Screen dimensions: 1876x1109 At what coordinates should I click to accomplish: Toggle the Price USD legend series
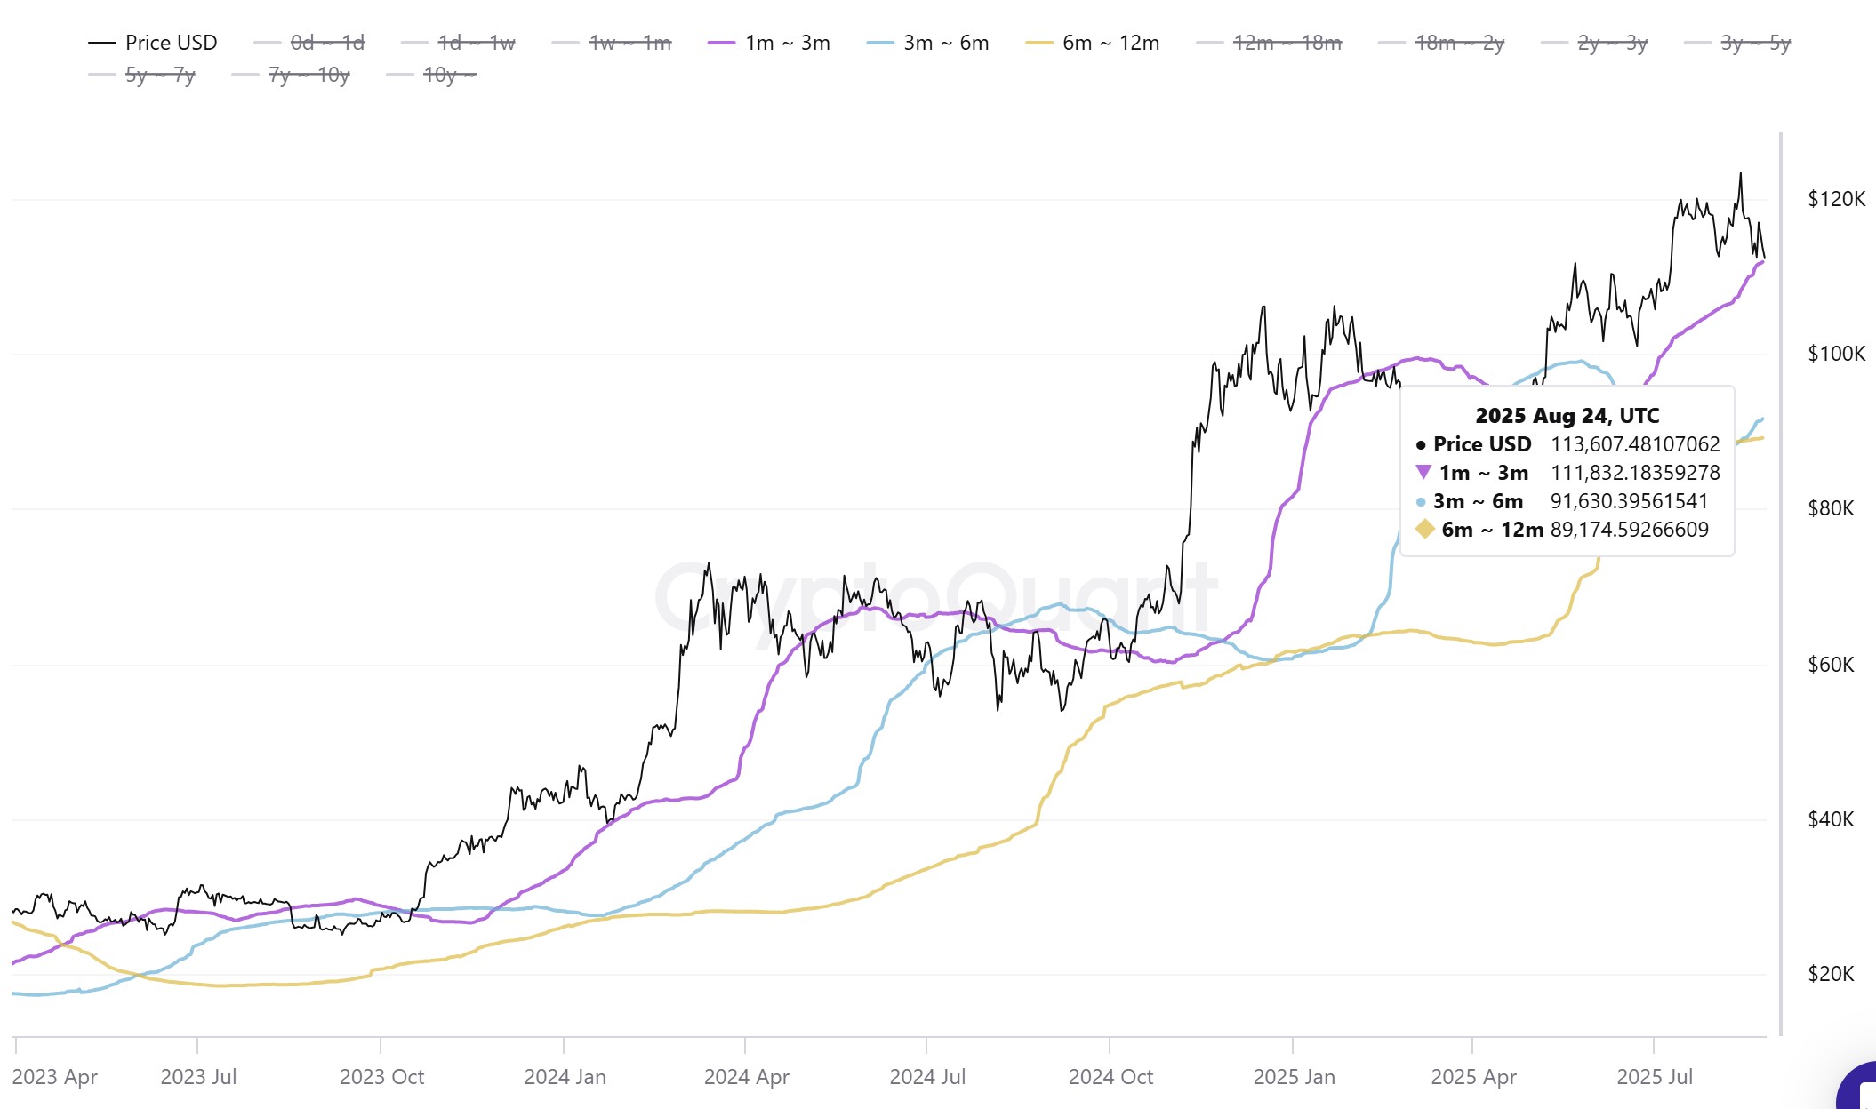(153, 43)
